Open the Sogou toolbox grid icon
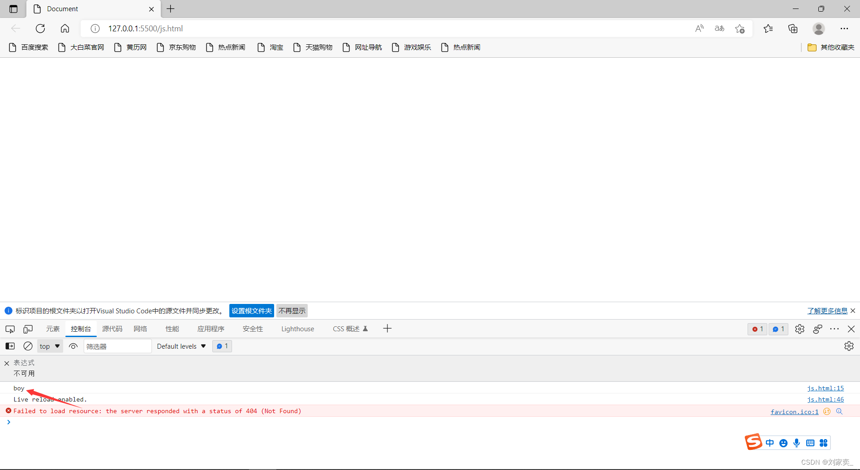Image resolution: width=860 pixels, height=470 pixels. [x=823, y=443]
